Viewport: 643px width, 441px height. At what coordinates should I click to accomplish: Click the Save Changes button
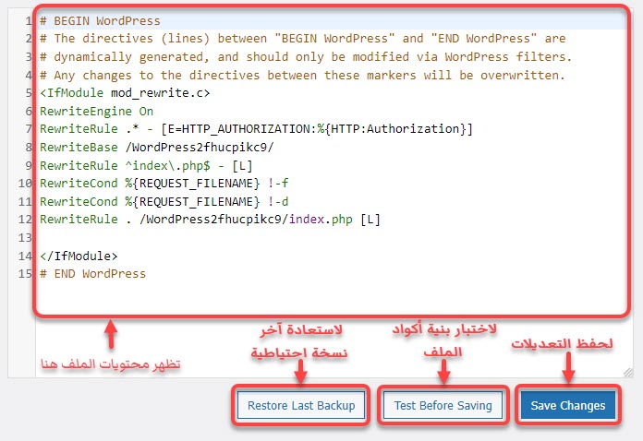pyautogui.click(x=567, y=405)
